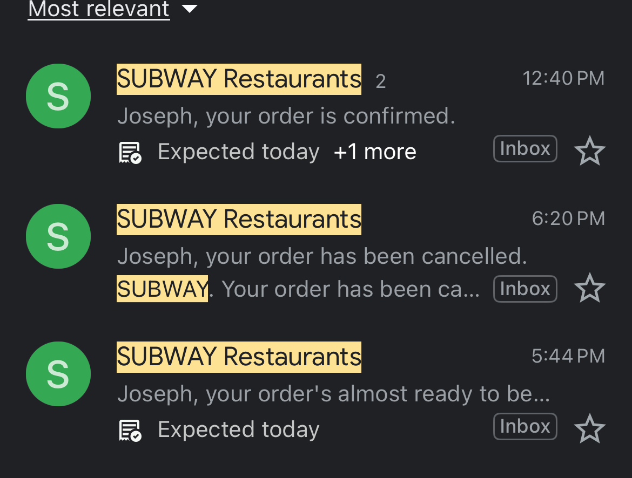This screenshot has height=478, width=632.
Task: Star the 12:40 PM order confirmed email
Action: (589, 151)
